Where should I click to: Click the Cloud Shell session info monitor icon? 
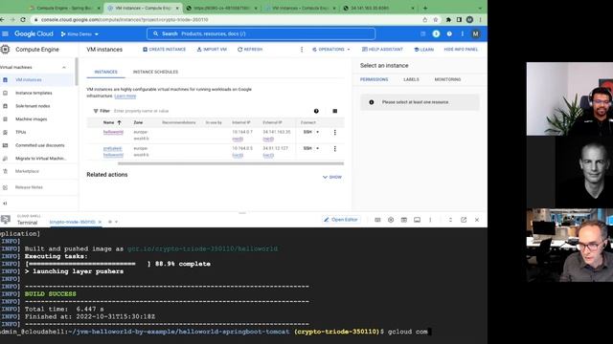click(418, 220)
